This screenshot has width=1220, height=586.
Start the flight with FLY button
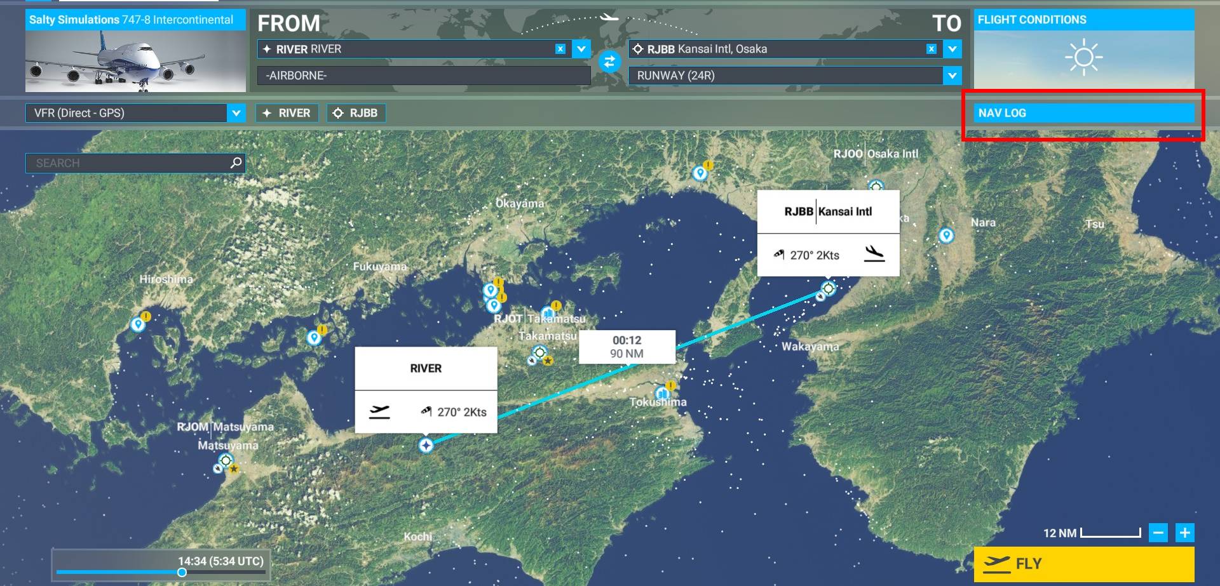(1083, 564)
